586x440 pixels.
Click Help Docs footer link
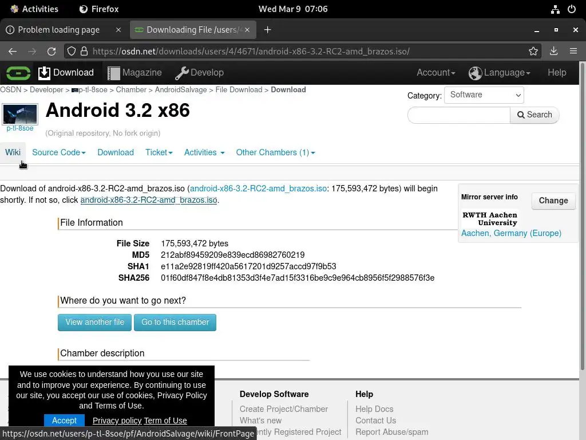(x=374, y=409)
